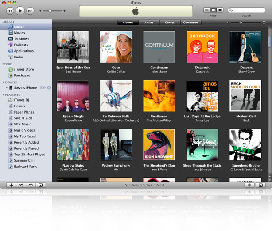The width and height of the screenshot is (272, 231).
Task: Select the Continuum album cover
Action: click(159, 47)
